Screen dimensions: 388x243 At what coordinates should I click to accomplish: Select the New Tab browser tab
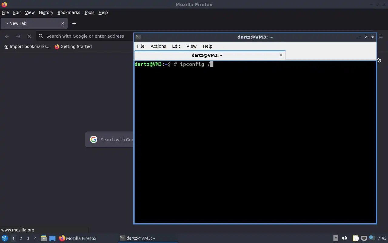click(34, 23)
